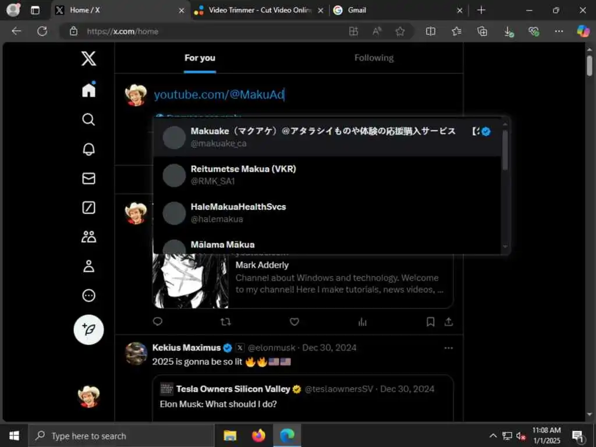Refresh the page
This screenshot has height=447, width=596.
(x=42, y=31)
